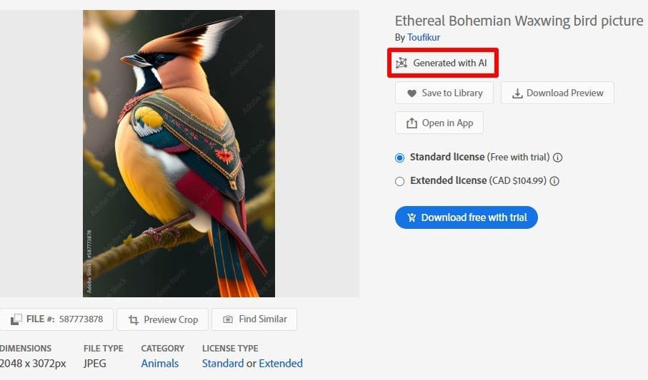The image size is (648, 380).
Task: Select the Standard license radio button
Action: 400,158
